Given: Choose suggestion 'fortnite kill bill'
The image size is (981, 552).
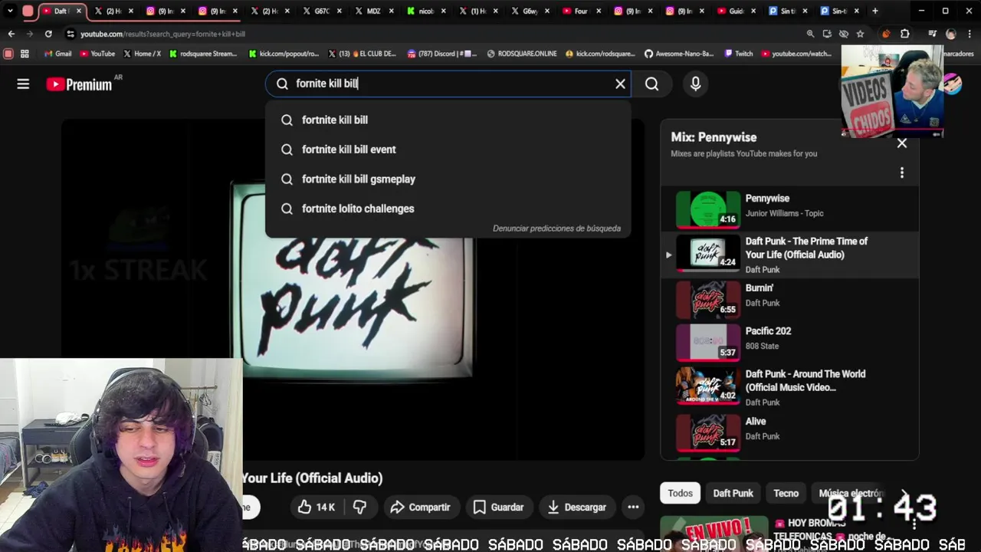Looking at the screenshot, I should click(x=448, y=120).
